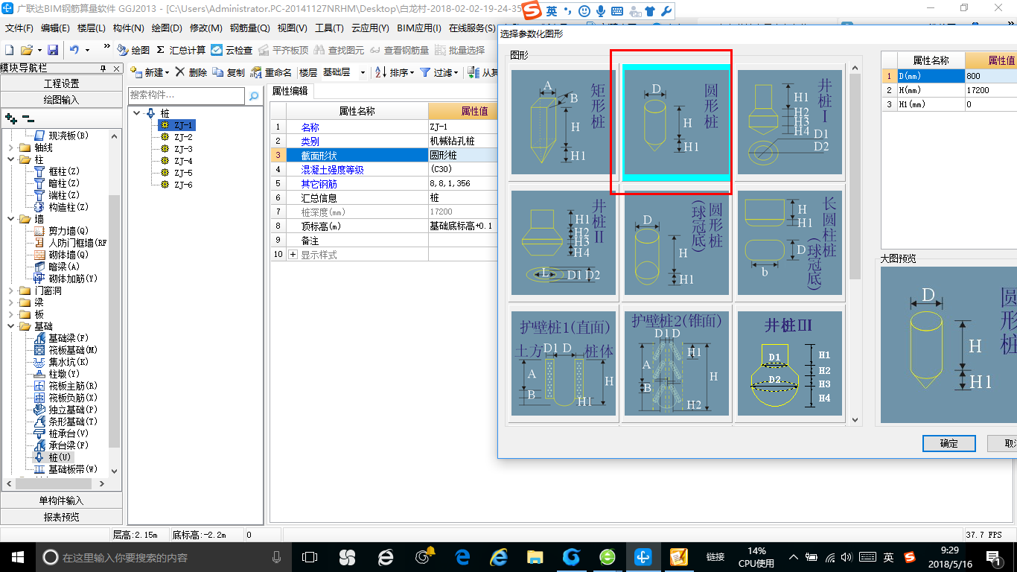Open the 钢筋量(Q) menu

249,28
